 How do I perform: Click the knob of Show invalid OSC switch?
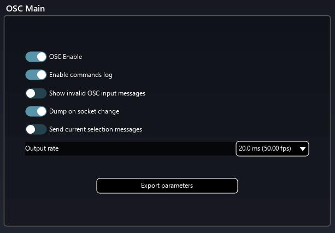(31, 93)
